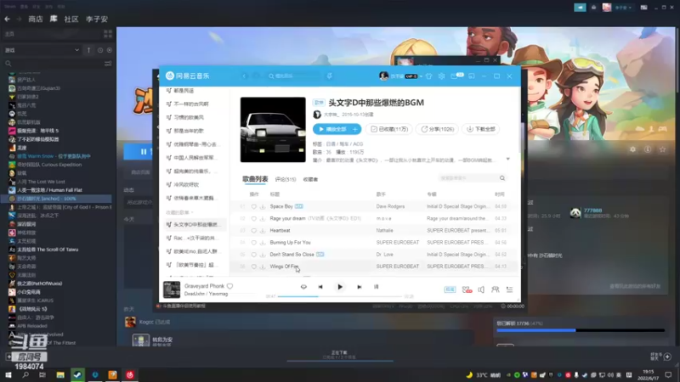
Task: Like the song Burning Up For You
Action: click(x=253, y=243)
